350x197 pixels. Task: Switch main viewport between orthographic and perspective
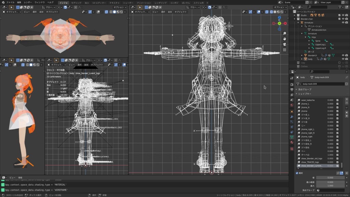coord(284,50)
